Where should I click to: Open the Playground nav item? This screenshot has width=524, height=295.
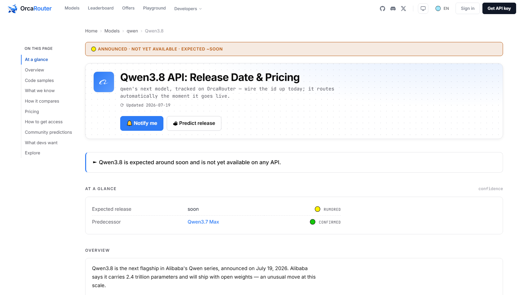(154, 8)
